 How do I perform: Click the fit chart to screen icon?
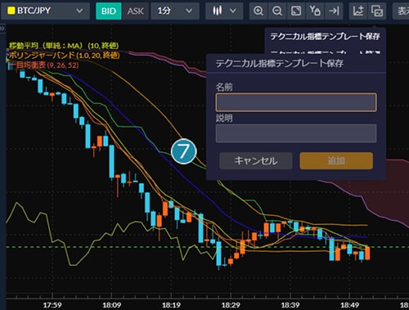click(x=296, y=11)
